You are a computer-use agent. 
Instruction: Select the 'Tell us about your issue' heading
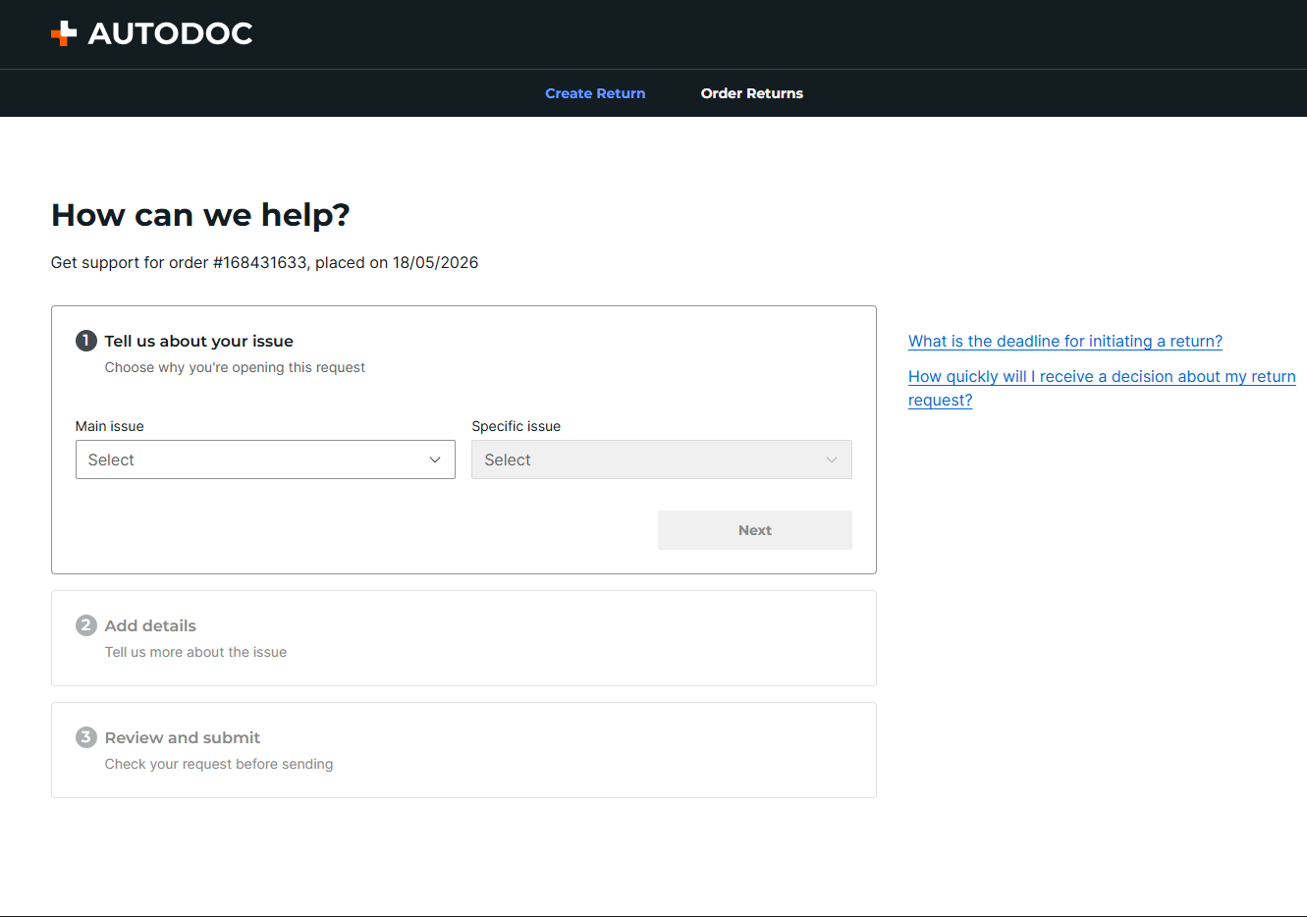coord(199,341)
